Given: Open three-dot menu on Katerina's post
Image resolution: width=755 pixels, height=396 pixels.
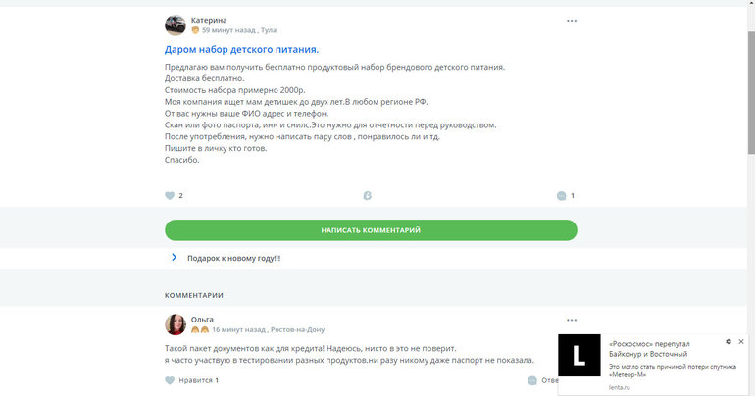Looking at the screenshot, I should (x=572, y=21).
